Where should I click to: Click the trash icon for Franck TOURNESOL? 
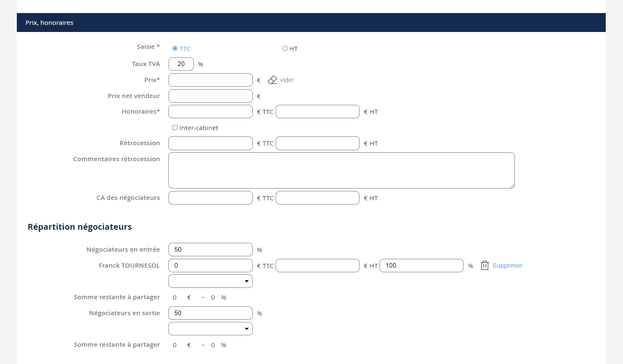click(x=485, y=266)
